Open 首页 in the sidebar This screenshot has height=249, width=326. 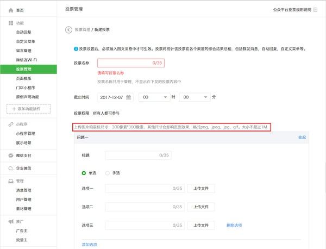point(20,10)
